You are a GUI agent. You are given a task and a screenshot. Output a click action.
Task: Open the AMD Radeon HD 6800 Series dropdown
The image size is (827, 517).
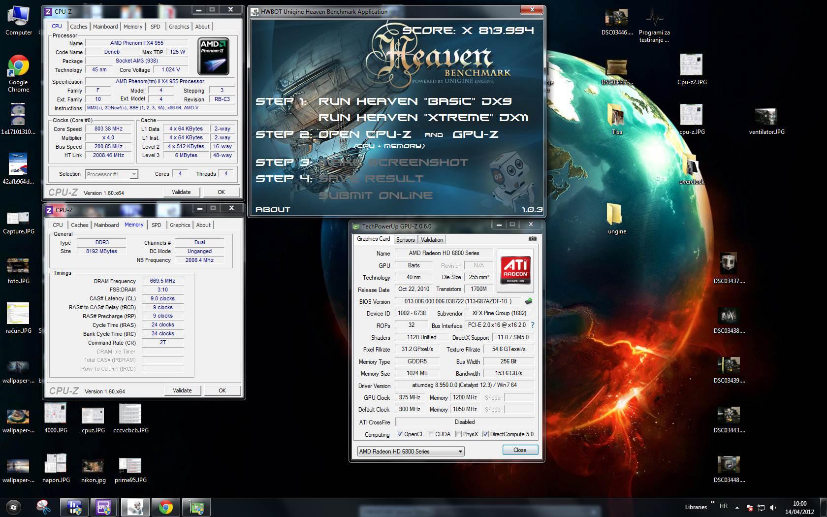coord(411,451)
